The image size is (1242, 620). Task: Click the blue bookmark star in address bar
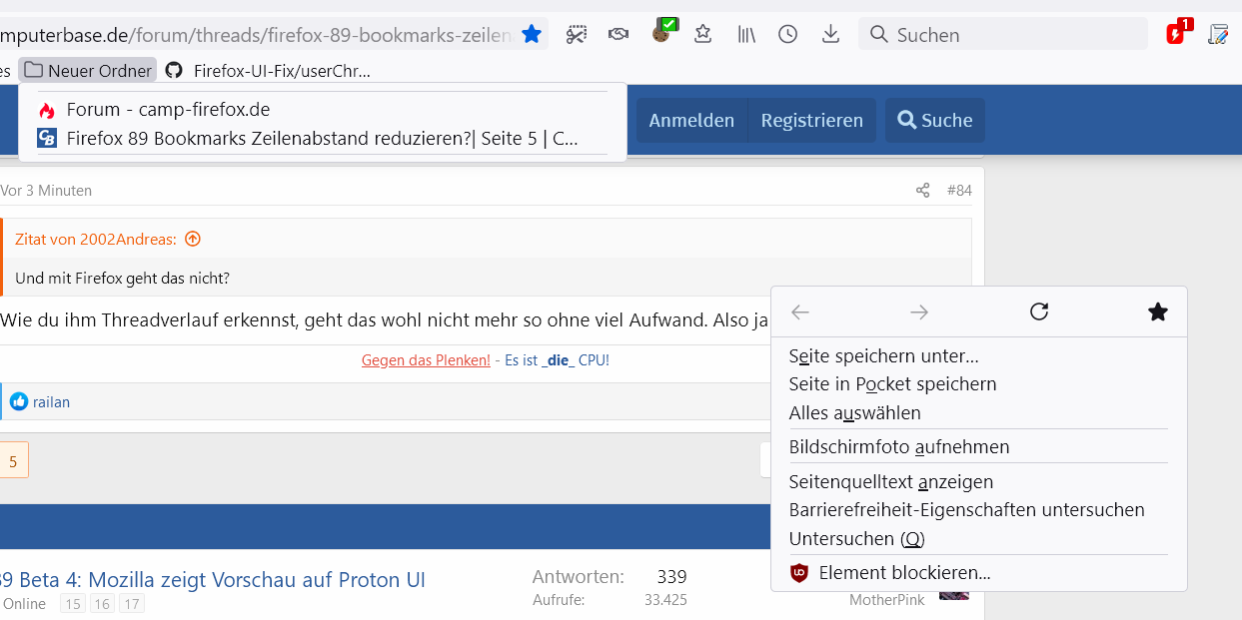532,35
